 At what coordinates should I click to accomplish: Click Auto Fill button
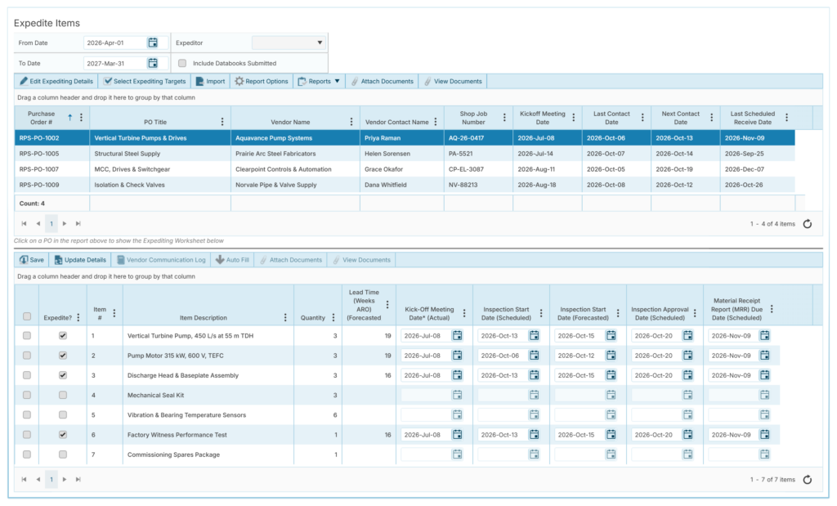click(x=232, y=260)
